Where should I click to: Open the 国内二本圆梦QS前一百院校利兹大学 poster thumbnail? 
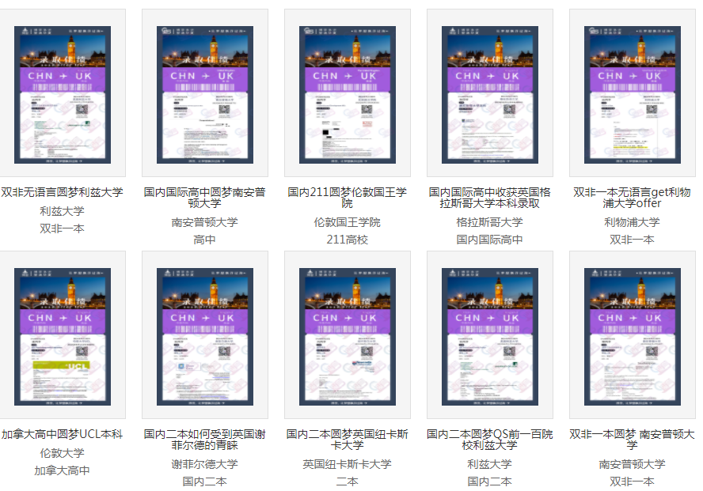tap(490, 337)
